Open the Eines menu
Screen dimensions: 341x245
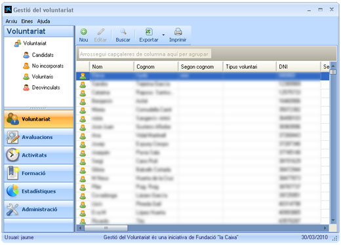tap(27, 21)
